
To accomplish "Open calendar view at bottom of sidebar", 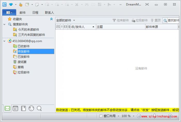I will pyautogui.click(x=15, y=109).
